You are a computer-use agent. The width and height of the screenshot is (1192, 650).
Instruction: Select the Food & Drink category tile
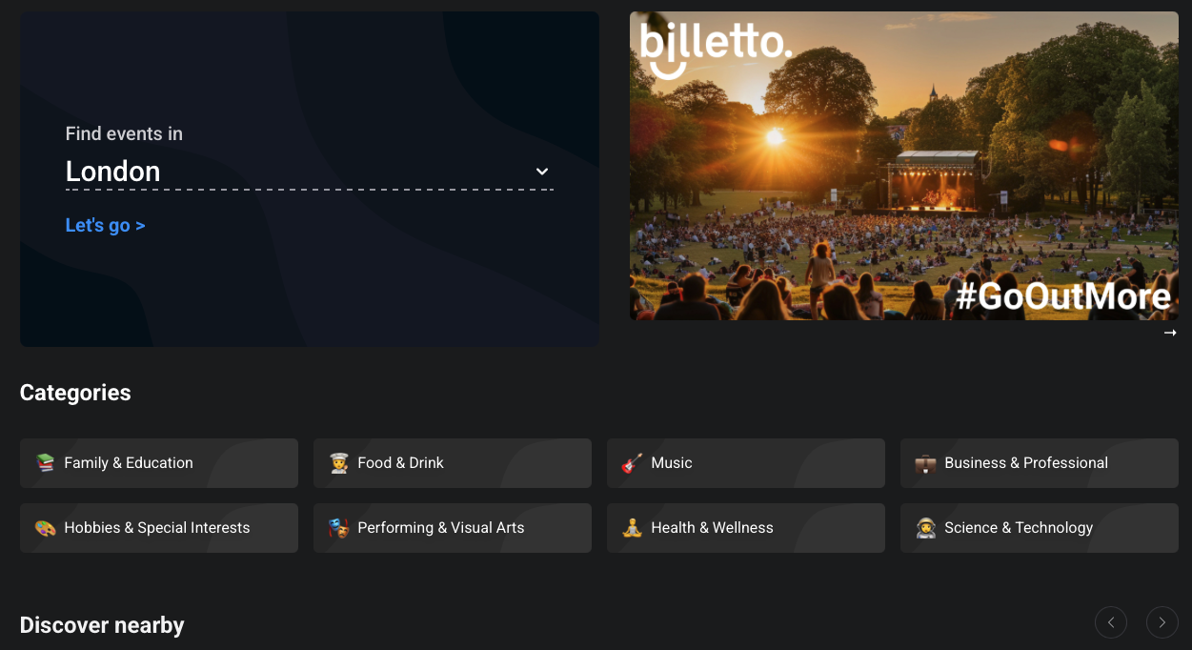pyautogui.click(x=452, y=463)
